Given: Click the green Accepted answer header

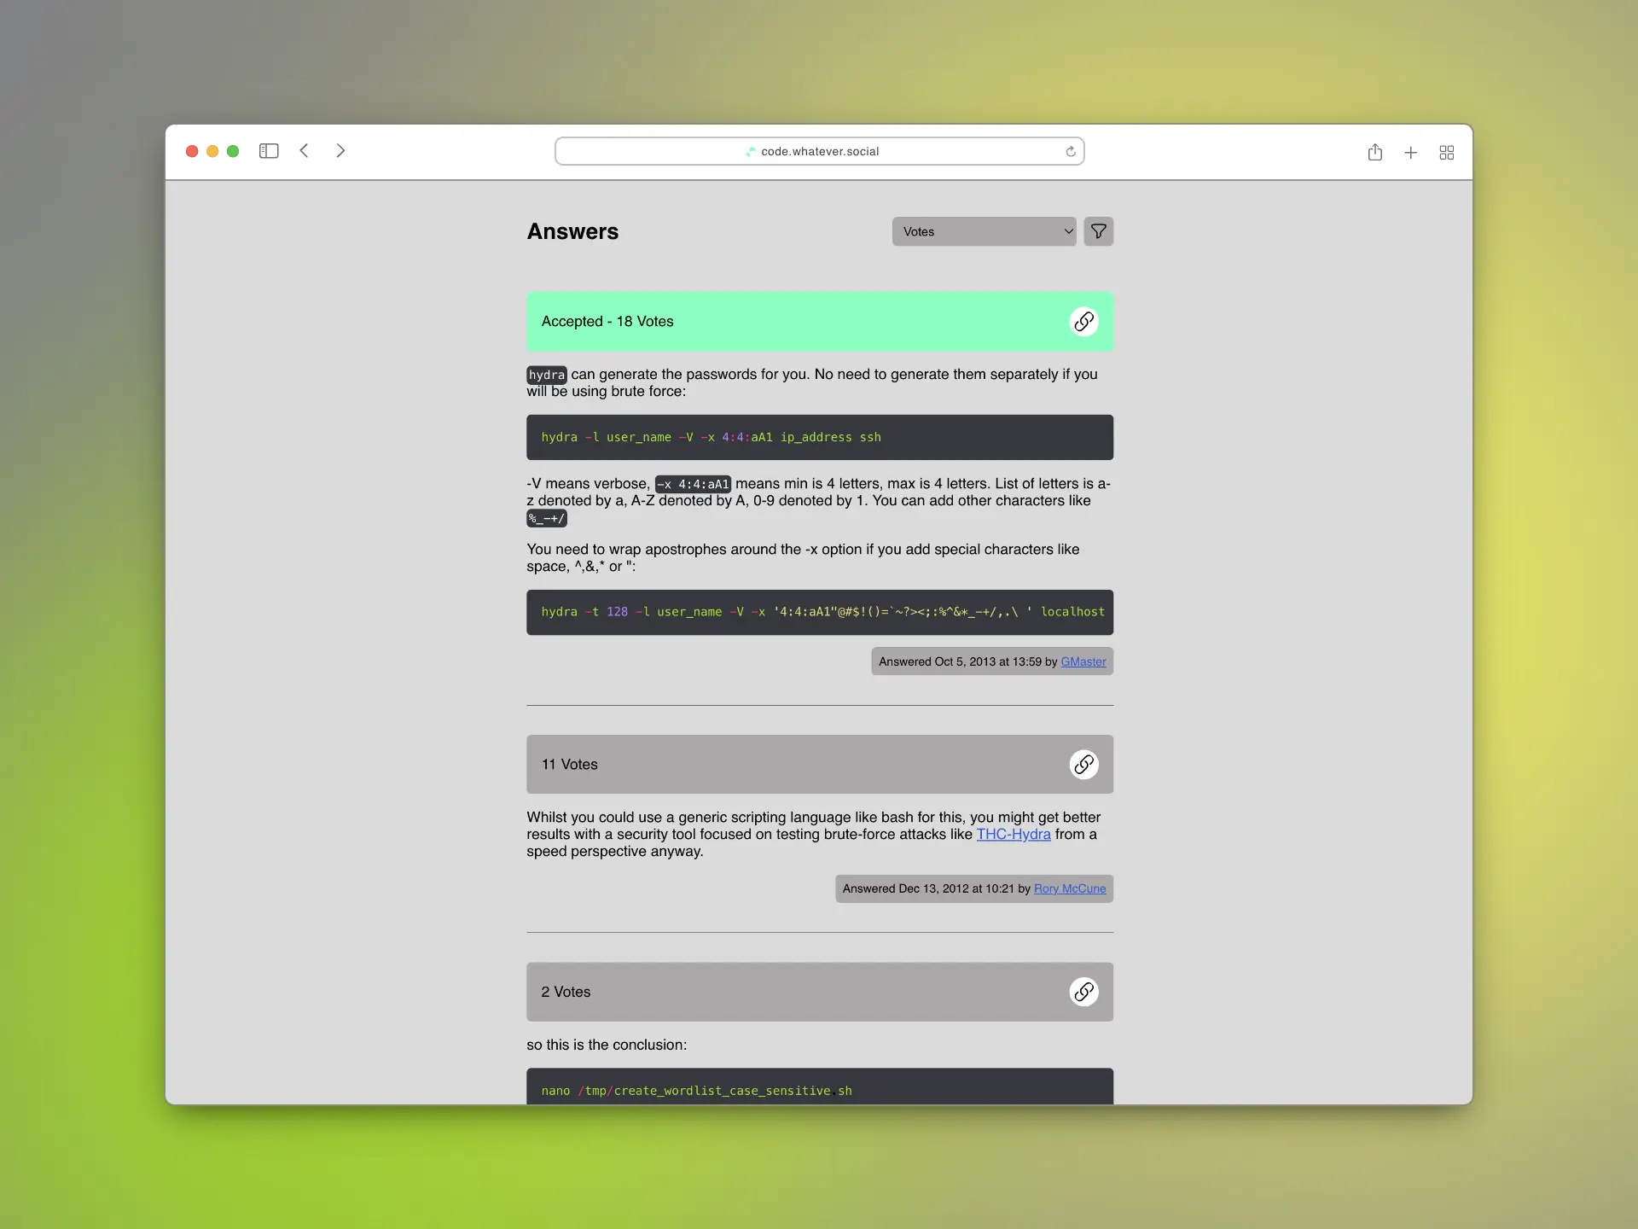Looking at the screenshot, I should click(x=768, y=322).
